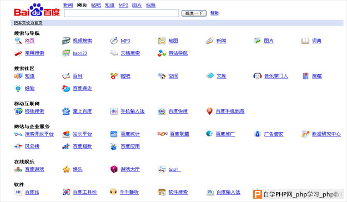Switch to the MP3 tab above search box
This screenshot has width=347, height=202.
(123, 5)
